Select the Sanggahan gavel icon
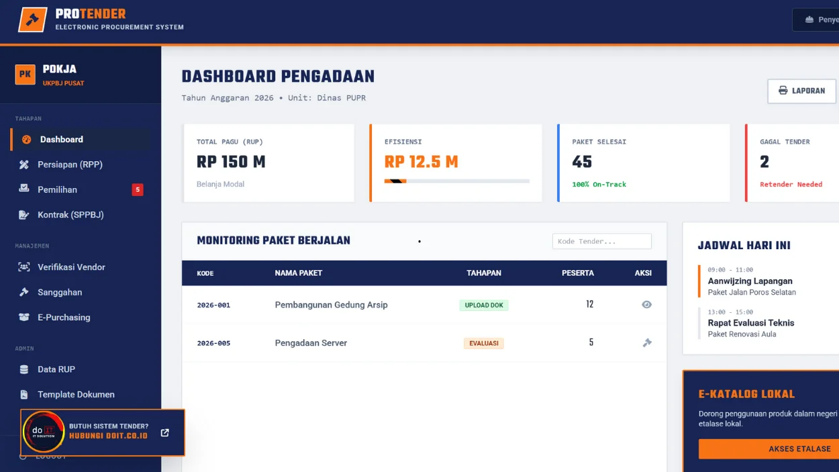This screenshot has height=472, width=839. pyautogui.click(x=23, y=292)
